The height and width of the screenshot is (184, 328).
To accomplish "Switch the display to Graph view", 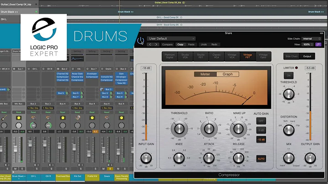I will 228,74.
